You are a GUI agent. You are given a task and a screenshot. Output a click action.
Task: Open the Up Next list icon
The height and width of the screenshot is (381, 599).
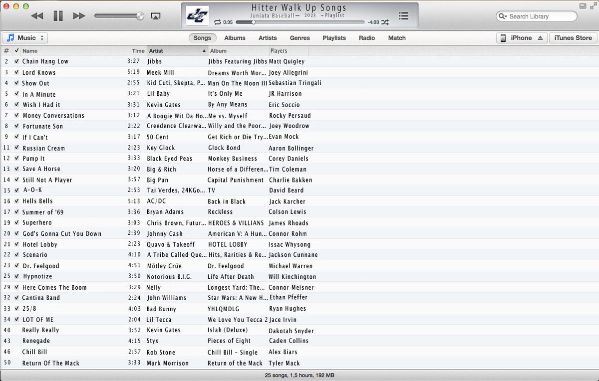(x=403, y=16)
